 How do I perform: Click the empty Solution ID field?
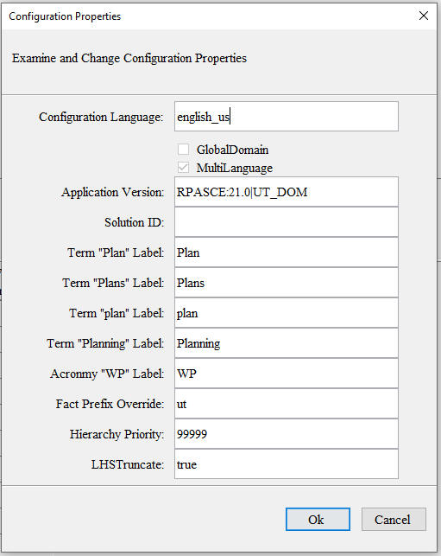pos(287,222)
